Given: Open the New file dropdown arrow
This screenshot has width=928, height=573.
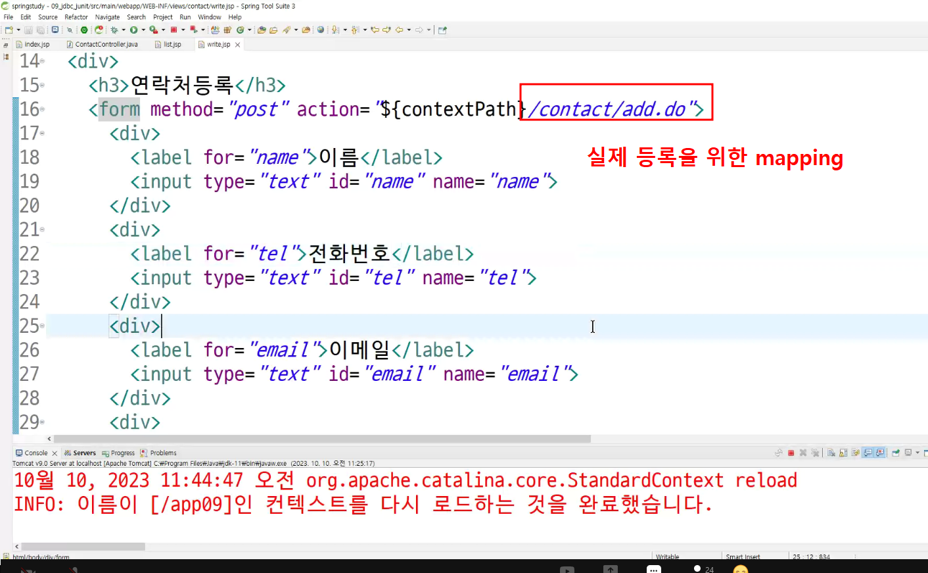Looking at the screenshot, I should (x=18, y=30).
